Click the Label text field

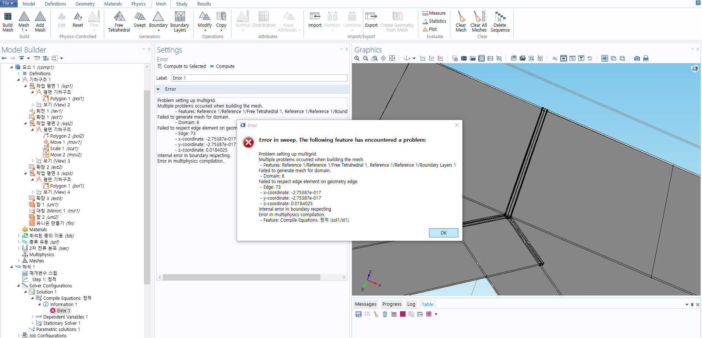(x=259, y=78)
